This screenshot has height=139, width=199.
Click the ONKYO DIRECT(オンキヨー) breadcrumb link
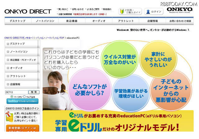click(19, 38)
